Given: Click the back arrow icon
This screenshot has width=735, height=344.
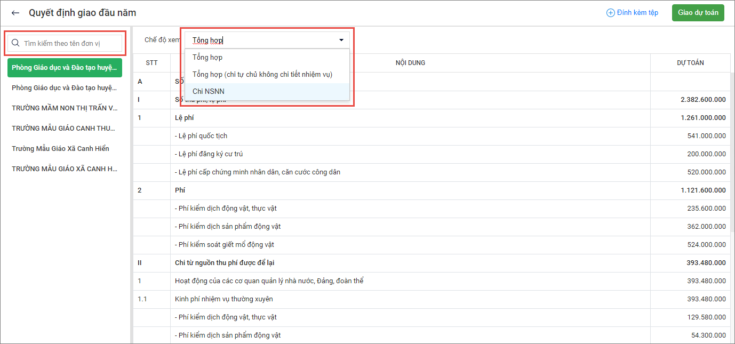Looking at the screenshot, I should coord(15,13).
